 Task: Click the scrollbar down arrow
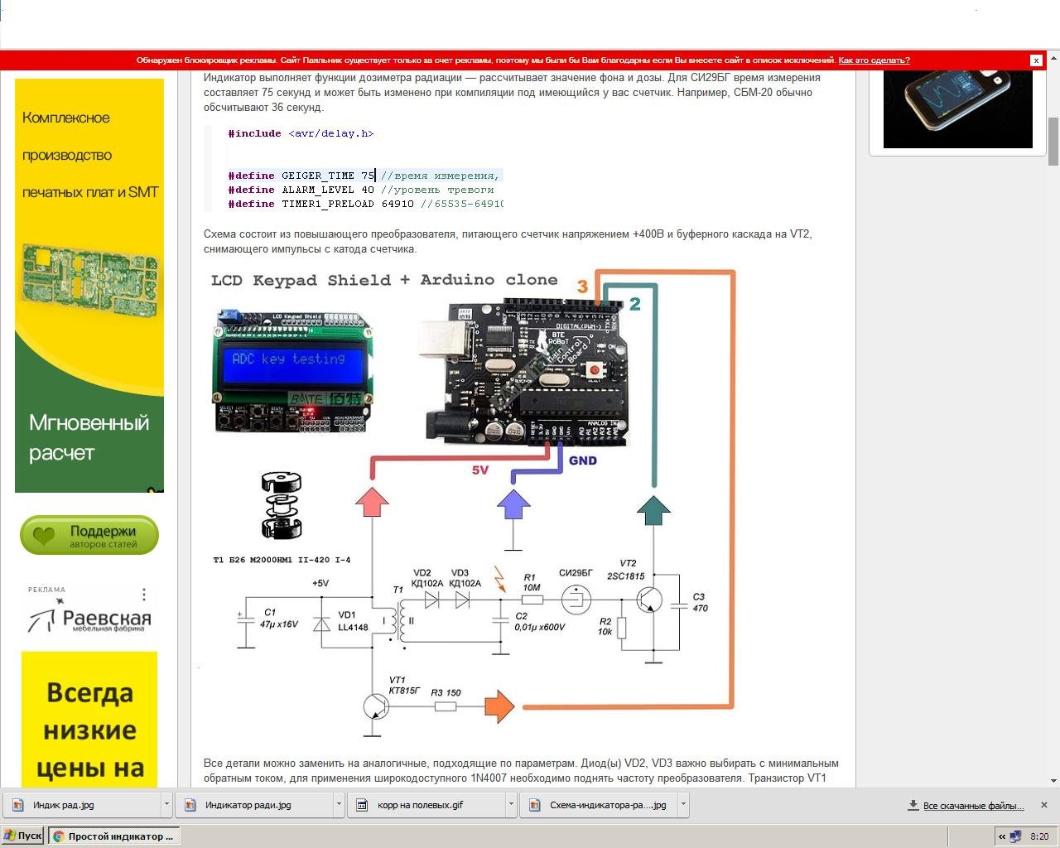coord(1053,780)
